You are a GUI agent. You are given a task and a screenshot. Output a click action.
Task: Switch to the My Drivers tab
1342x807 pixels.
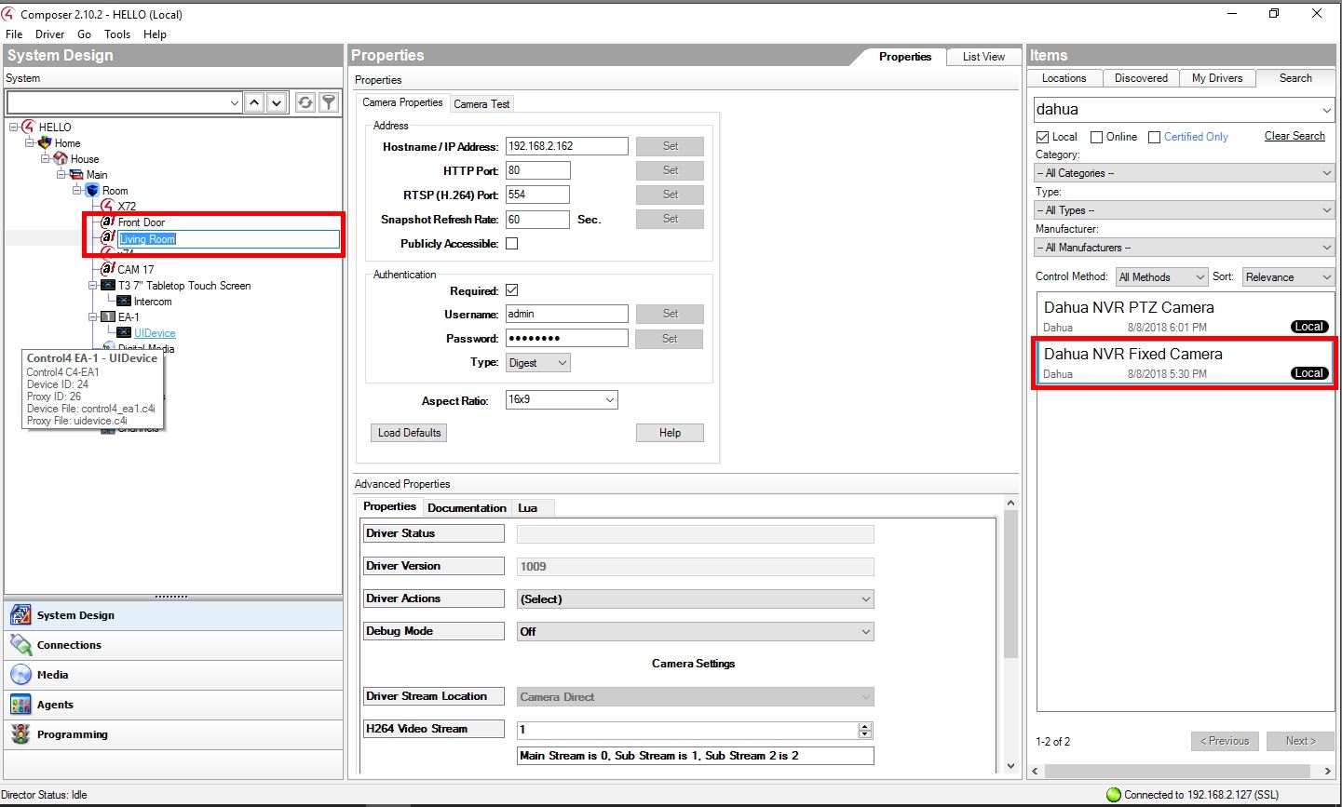(x=1217, y=78)
